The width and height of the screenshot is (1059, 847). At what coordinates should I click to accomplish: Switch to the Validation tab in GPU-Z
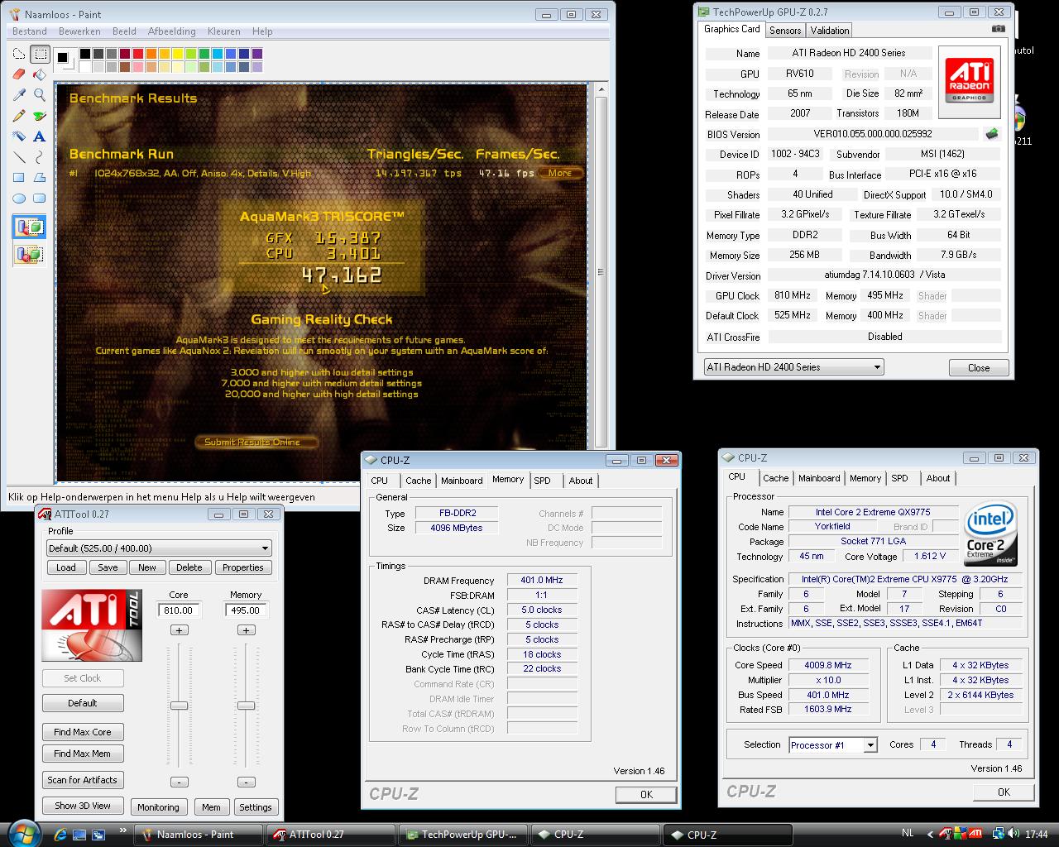(x=830, y=31)
